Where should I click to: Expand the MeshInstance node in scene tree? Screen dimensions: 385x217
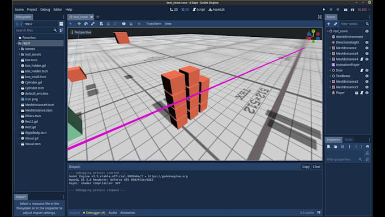(x=330, y=48)
